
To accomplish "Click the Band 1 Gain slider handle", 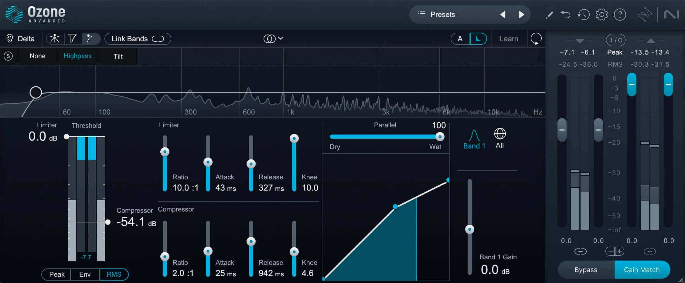I will tap(470, 229).
